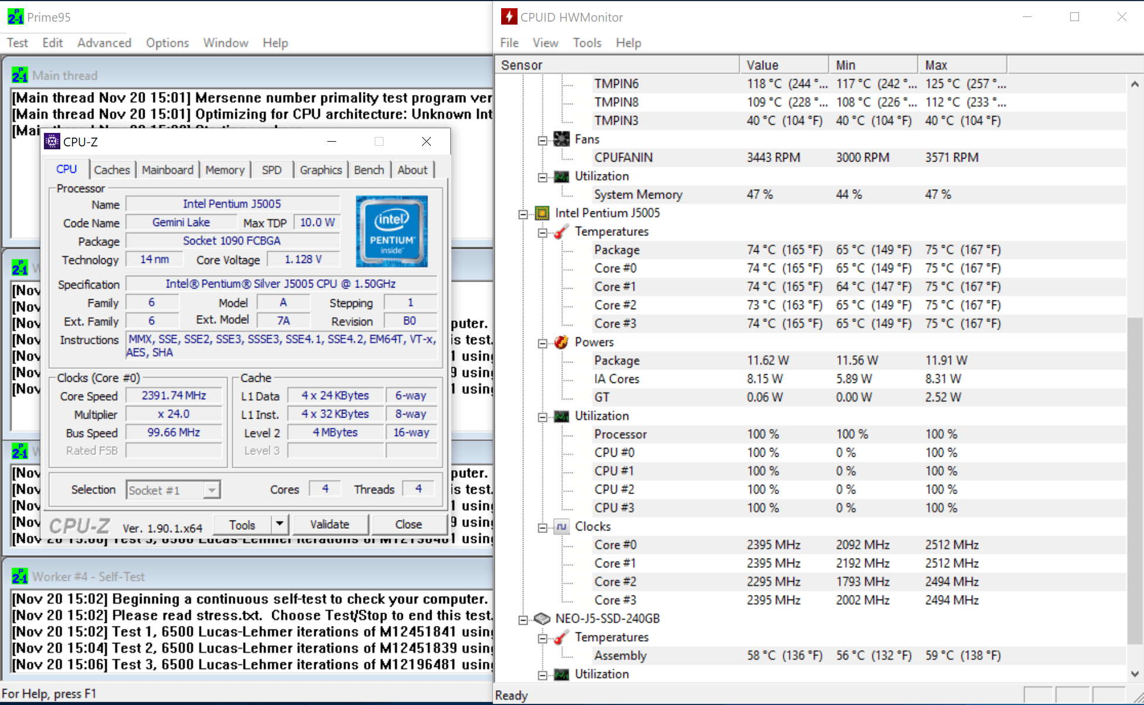Switch to the About tab in CPU-Z
The width and height of the screenshot is (1144, 705).
412,170
